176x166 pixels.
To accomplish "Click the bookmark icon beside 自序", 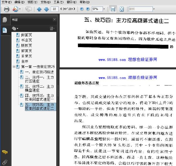I will point(18,61).
